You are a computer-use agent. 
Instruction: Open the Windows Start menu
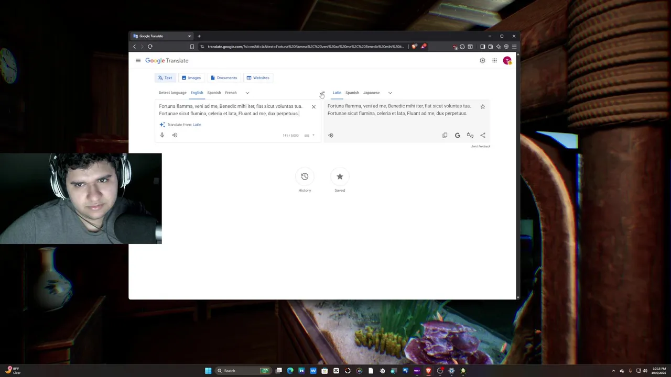pyautogui.click(x=208, y=371)
